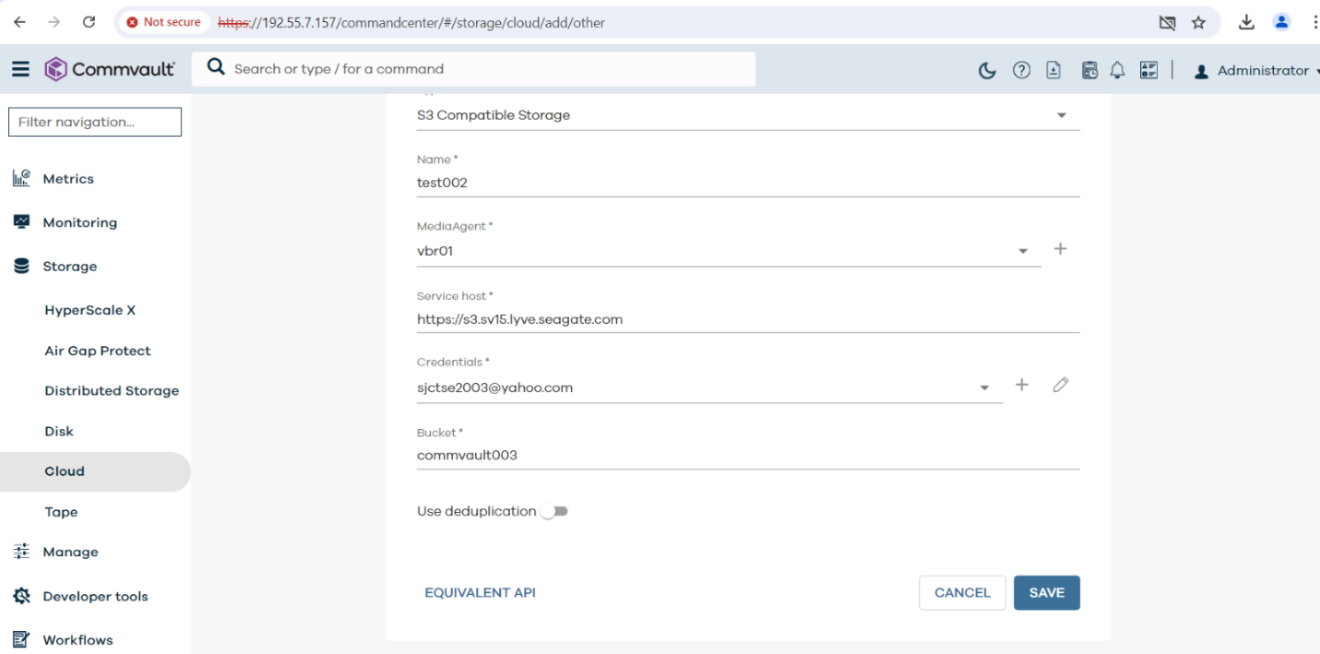The height and width of the screenshot is (654, 1320).
Task: Select Cloud under Storage
Action: tap(95, 471)
